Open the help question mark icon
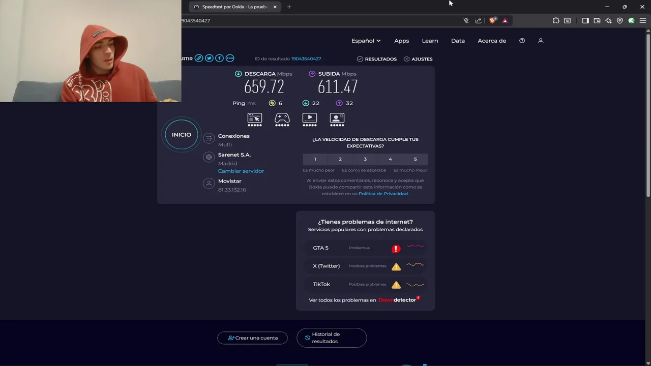The height and width of the screenshot is (366, 651). [x=522, y=41]
